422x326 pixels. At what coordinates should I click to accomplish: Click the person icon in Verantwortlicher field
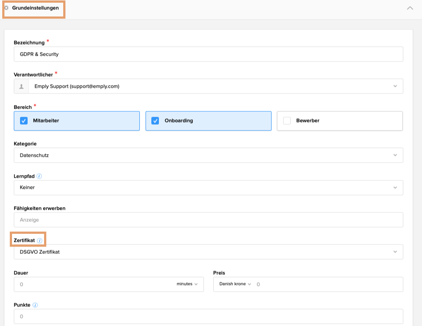tap(21, 86)
